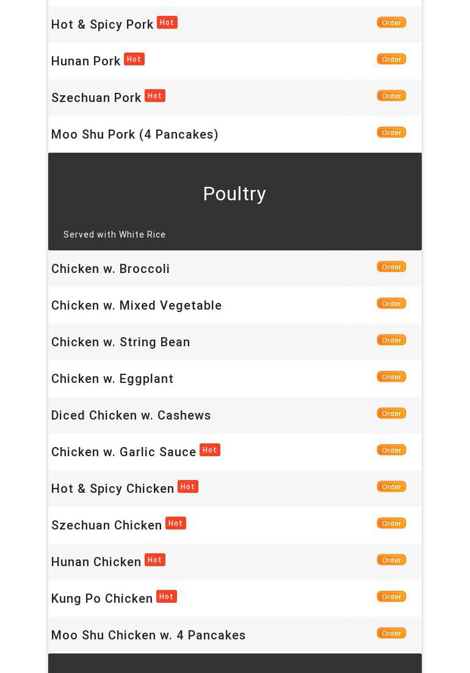Screen dimensions: 470x673
Task: Order the Hot & Spicy Pork
Action: [391, 23]
